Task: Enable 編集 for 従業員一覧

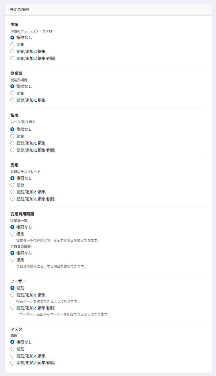Action: coord(12,234)
